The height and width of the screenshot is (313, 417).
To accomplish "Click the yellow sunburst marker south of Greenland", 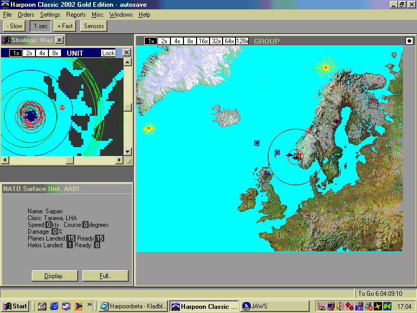I will click(149, 128).
